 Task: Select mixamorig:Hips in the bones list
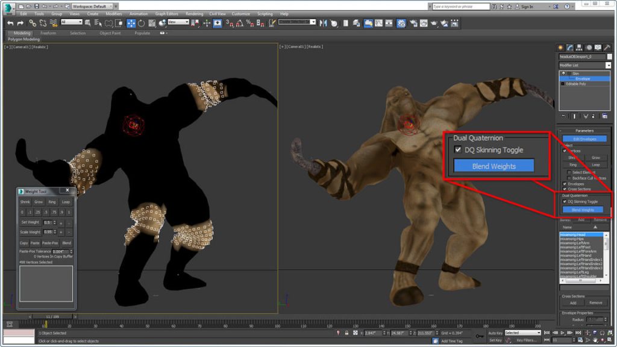(572, 239)
